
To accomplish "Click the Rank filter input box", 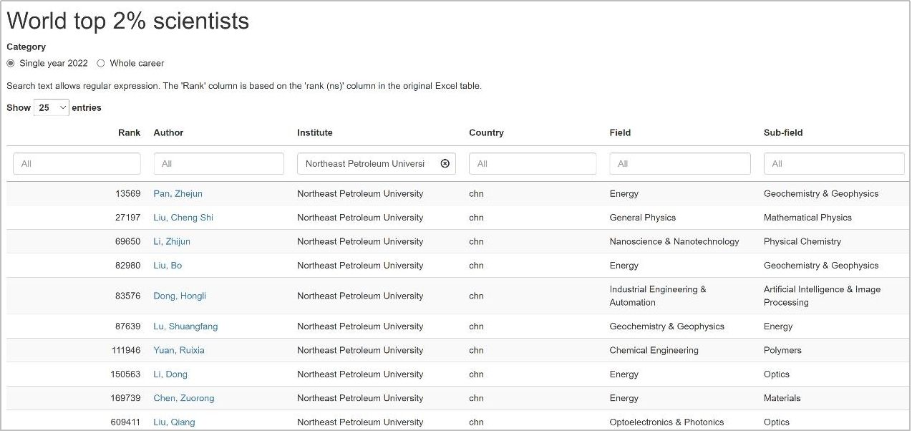I will click(x=77, y=164).
